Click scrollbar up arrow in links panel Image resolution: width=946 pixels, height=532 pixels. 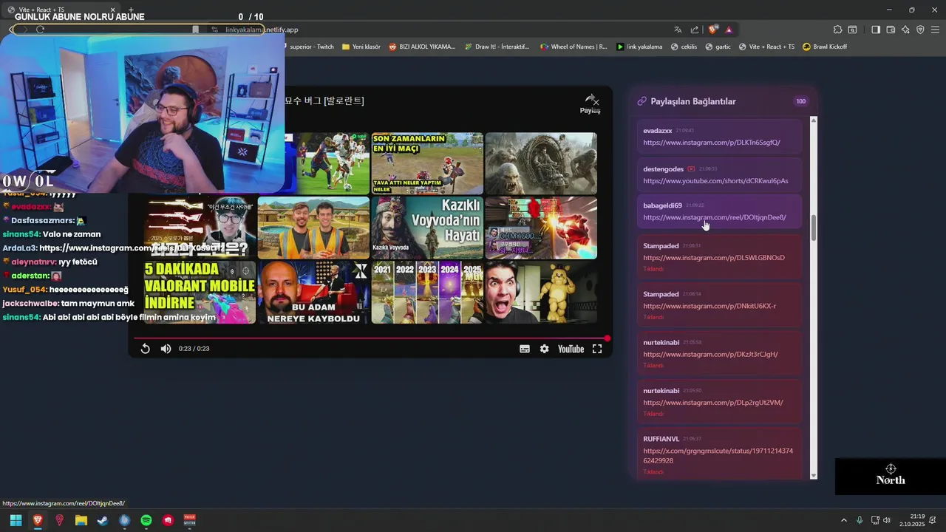(814, 120)
